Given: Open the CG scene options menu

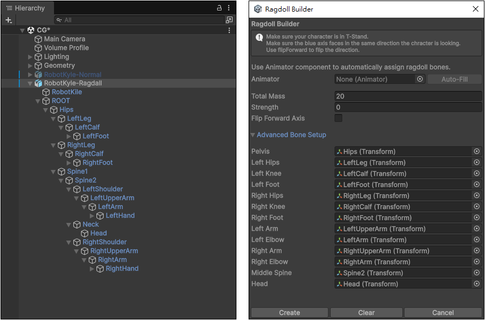Looking at the screenshot, I should [229, 30].
